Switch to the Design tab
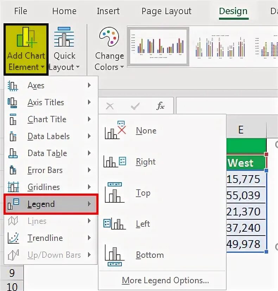Image resolution: width=278 pixels, height=291 pixels. (x=233, y=12)
